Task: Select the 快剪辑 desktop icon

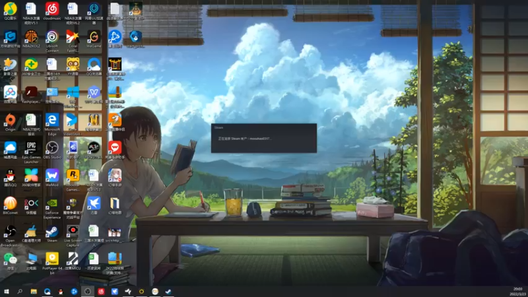Action: (x=31, y=205)
